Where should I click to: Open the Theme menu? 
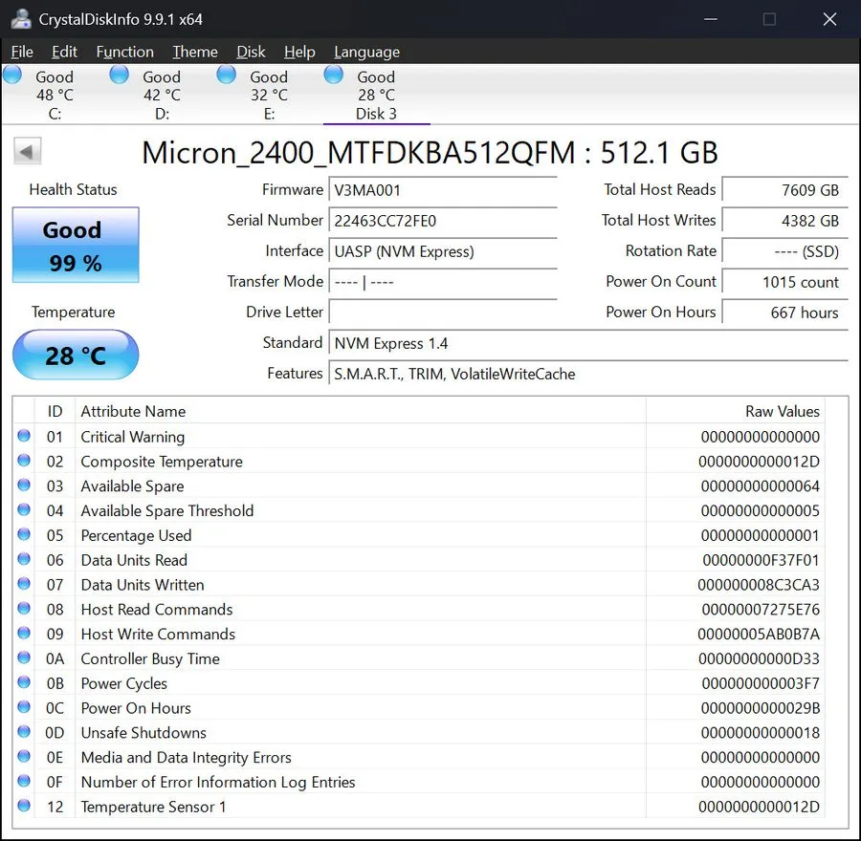pyautogui.click(x=195, y=53)
